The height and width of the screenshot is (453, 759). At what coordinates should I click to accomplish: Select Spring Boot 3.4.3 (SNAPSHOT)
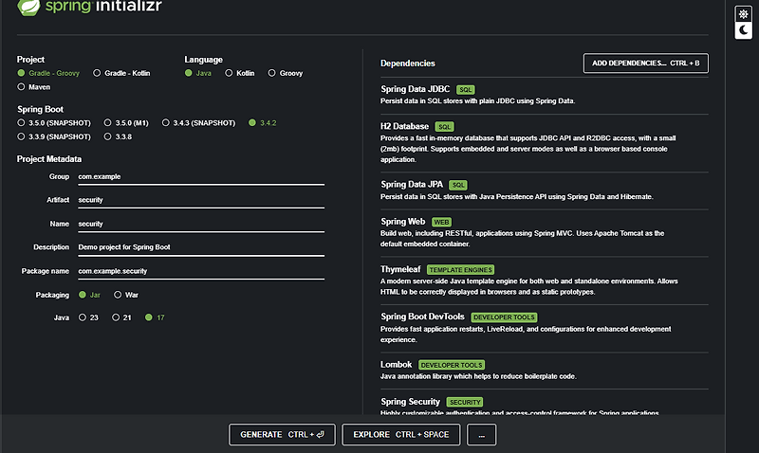(x=198, y=123)
